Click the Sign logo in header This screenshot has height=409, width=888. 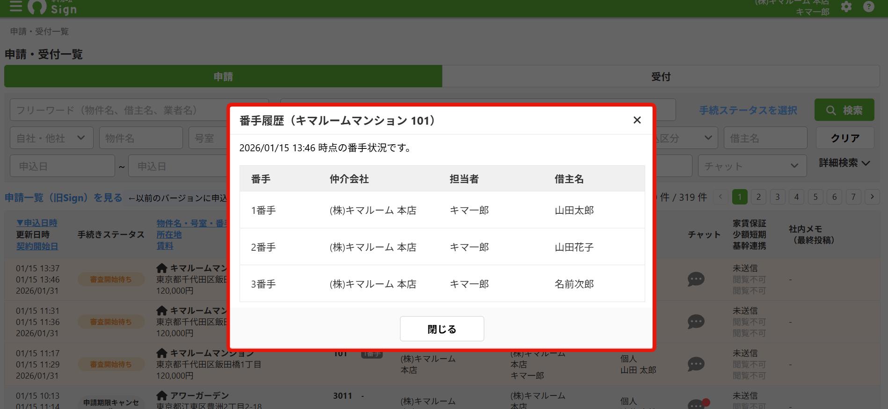[52, 7]
